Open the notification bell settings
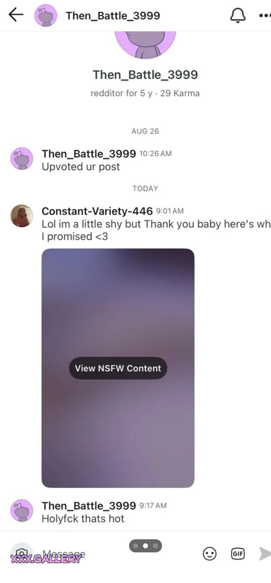 point(238,15)
